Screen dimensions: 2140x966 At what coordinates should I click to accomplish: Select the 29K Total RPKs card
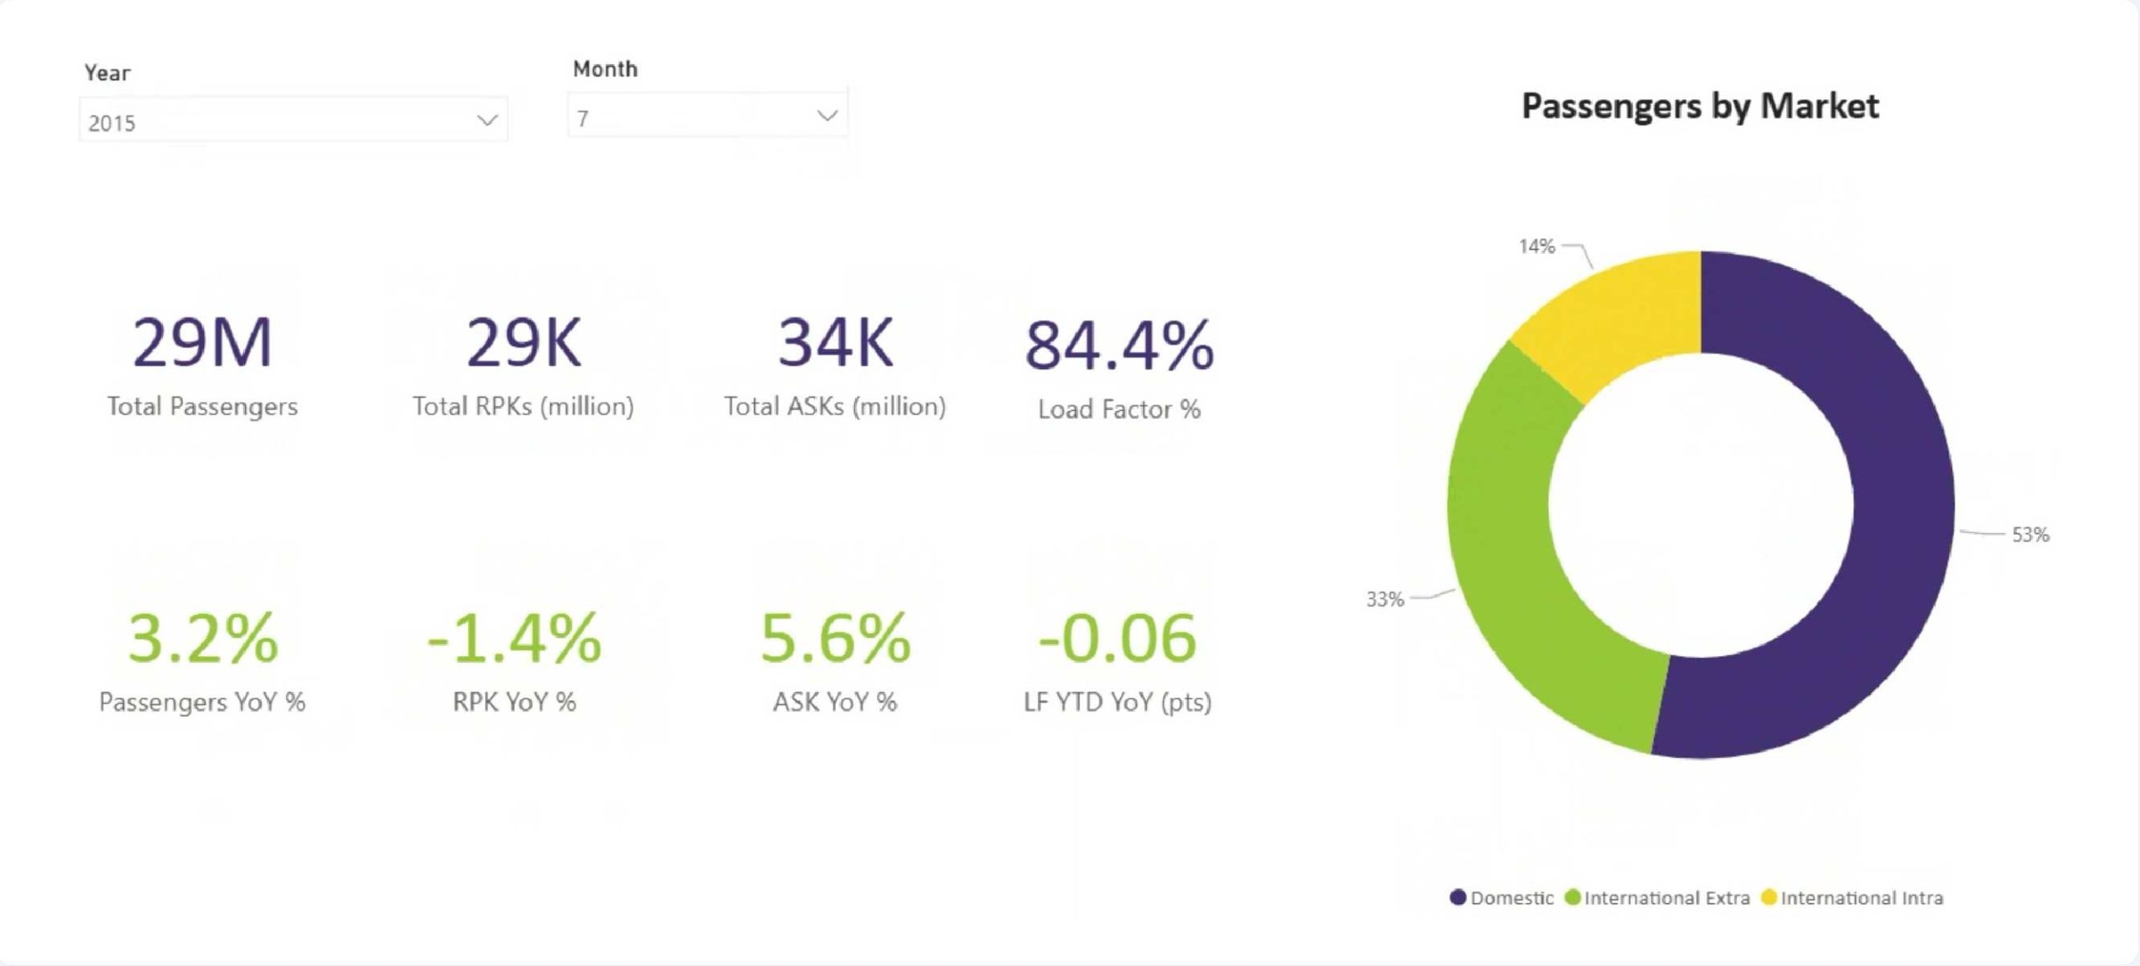[x=523, y=343]
